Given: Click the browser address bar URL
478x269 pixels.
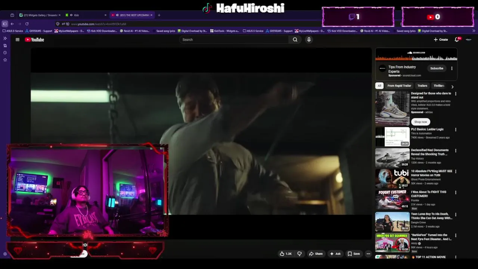Looking at the screenshot, I should (x=99, y=24).
